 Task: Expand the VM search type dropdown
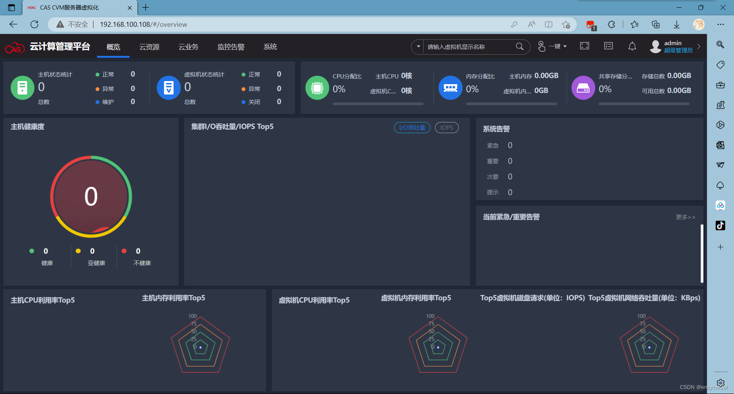point(418,47)
